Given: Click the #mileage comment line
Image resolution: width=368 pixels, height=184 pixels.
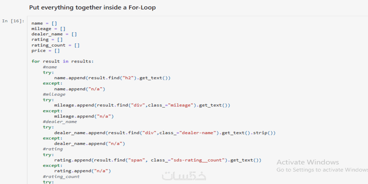Looking at the screenshot, I should 54,95.
